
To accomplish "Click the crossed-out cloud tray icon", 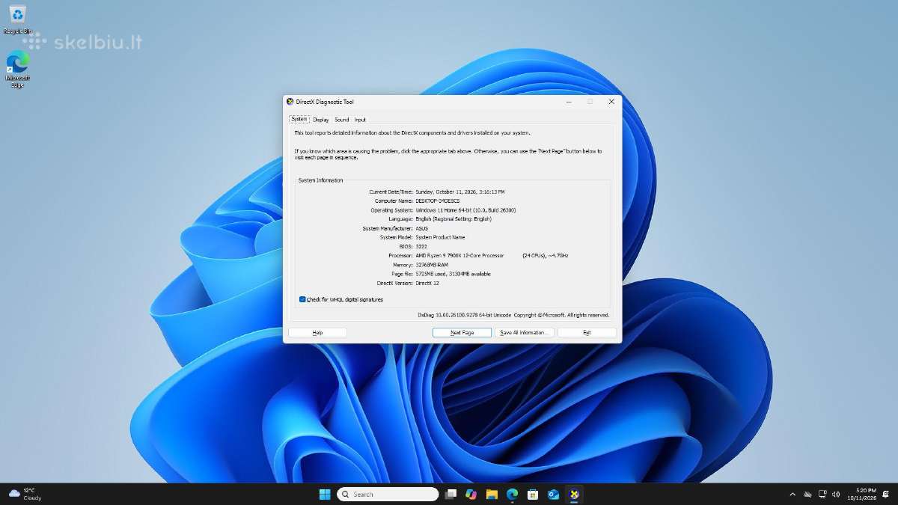I will pyautogui.click(x=807, y=495).
